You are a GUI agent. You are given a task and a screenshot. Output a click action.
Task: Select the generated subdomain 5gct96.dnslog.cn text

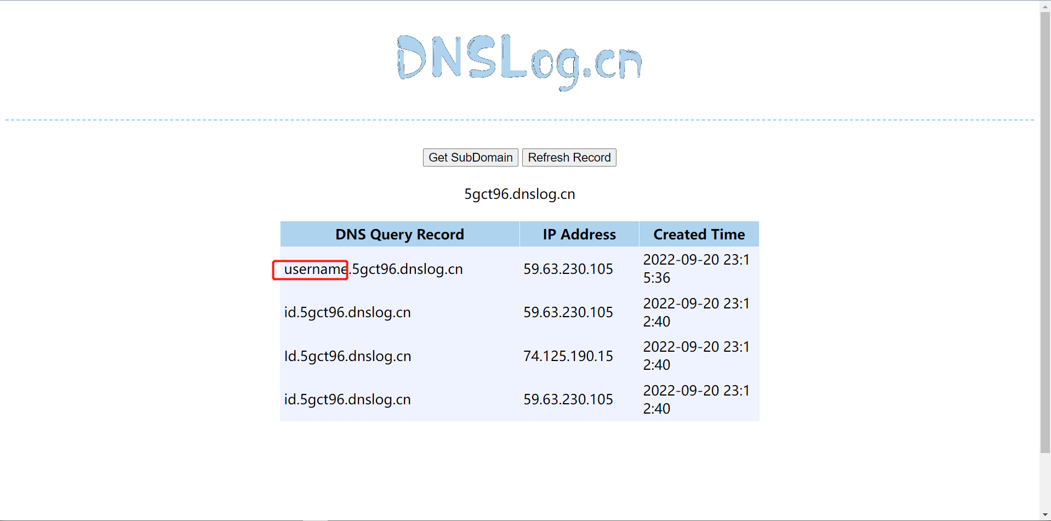click(519, 194)
